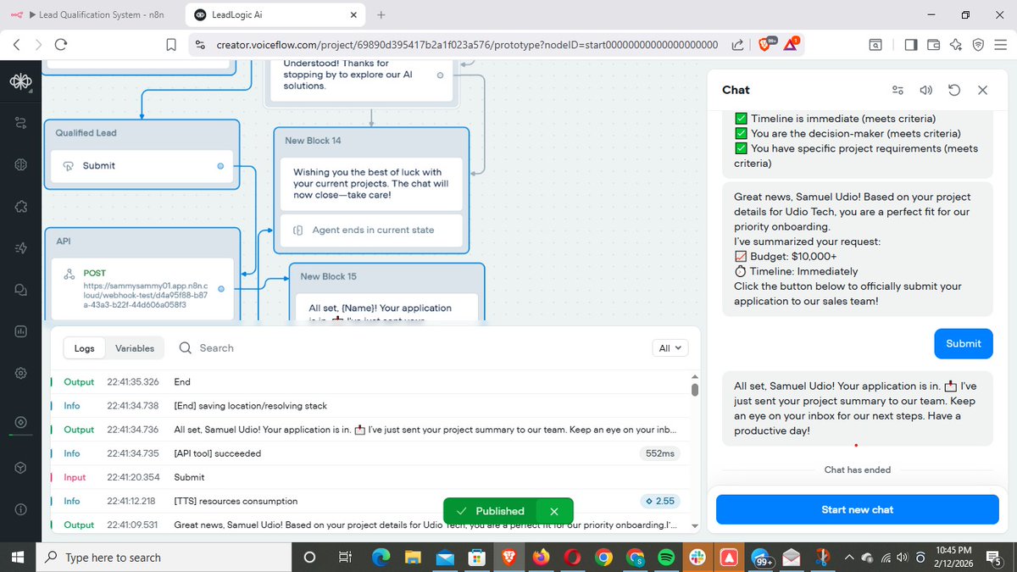
Task: Reload the page
Action: pos(60,45)
